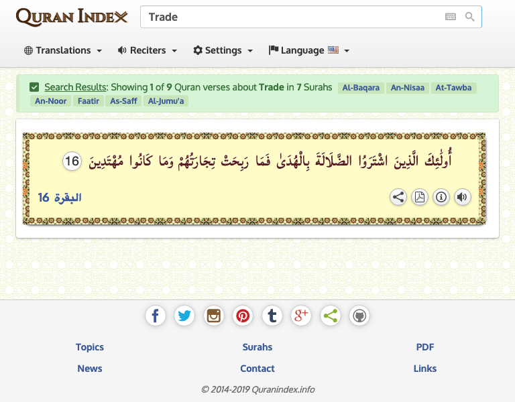Click the verse number 16 circle

click(x=72, y=161)
